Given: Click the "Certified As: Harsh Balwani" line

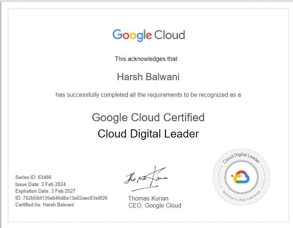Looking at the screenshot, I should click(45, 205).
